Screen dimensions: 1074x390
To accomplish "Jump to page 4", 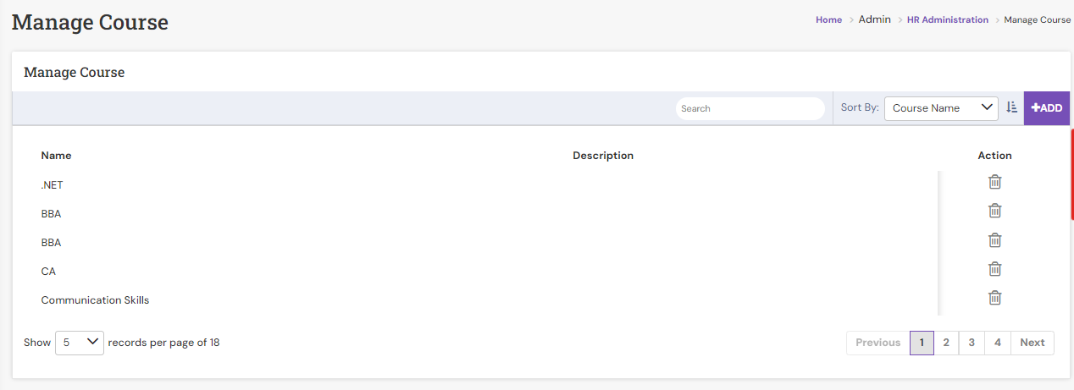I will tap(998, 343).
